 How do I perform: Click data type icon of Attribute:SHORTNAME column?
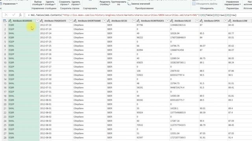(75, 21)
